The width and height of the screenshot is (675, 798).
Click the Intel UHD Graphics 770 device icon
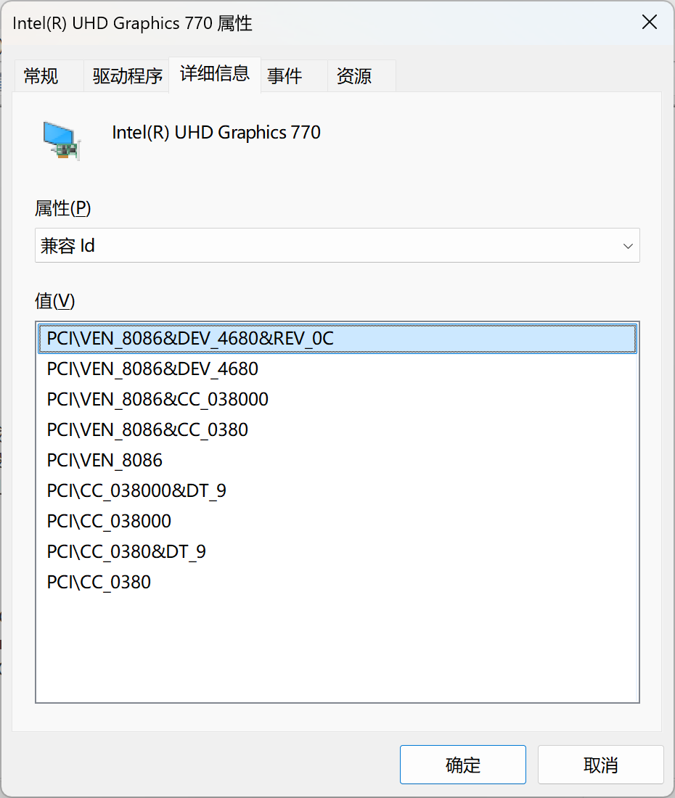(x=61, y=138)
